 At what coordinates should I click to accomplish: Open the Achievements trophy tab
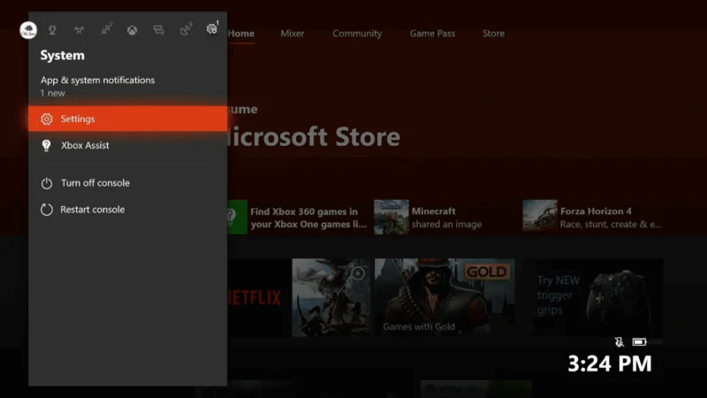click(52, 30)
